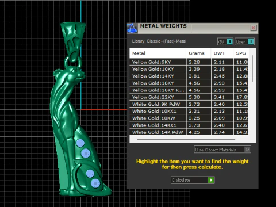Select the topmost blue gemstone on pendant
This screenshot has width=276, height=207.
coord(80,143)
